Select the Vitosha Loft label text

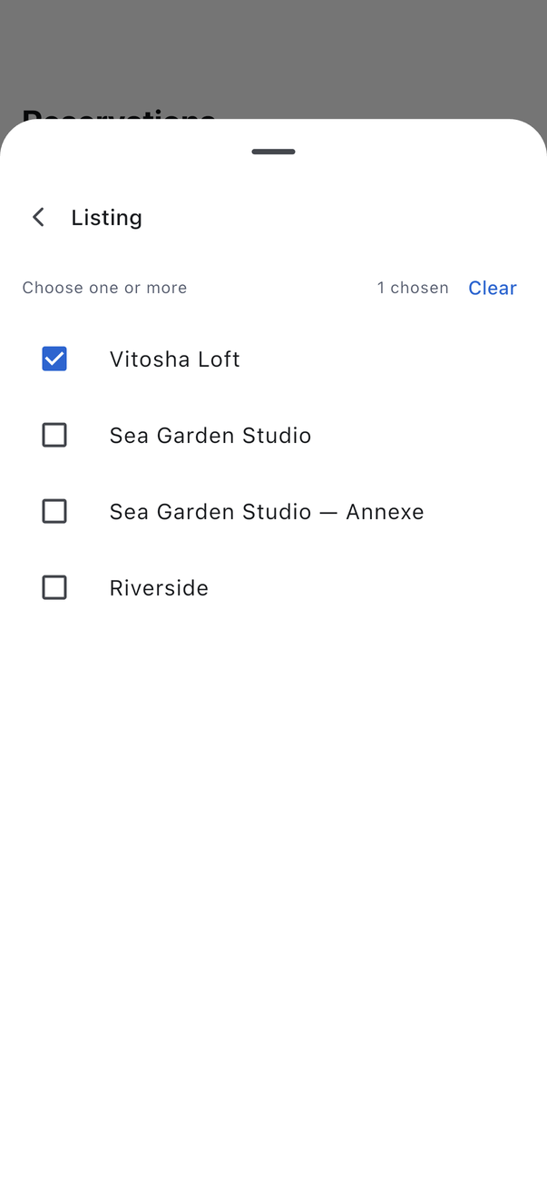(x=175, y=359)
